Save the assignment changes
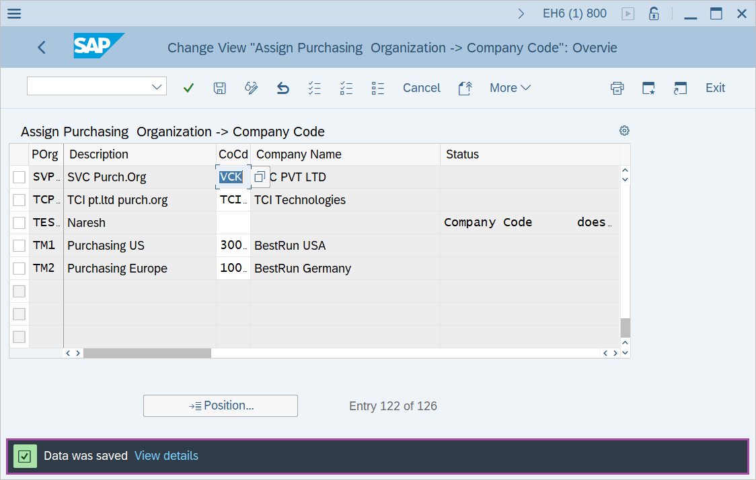The width and height of the screenshot is (756, 480). pyautogui.click(x=219, y=87)
